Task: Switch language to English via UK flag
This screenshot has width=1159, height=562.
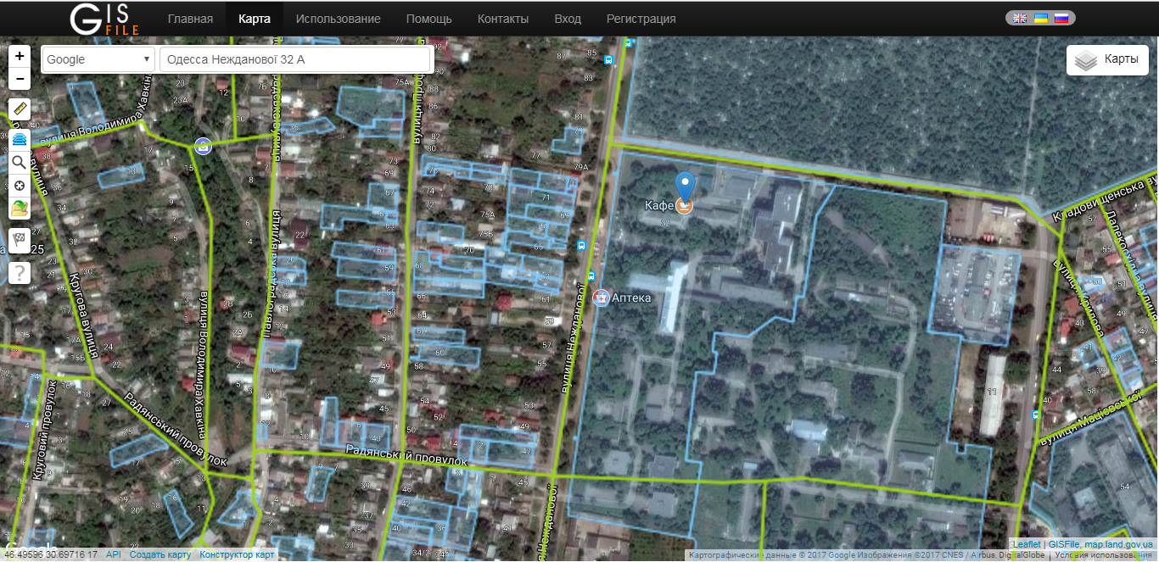Action: tap(1020, 18)
